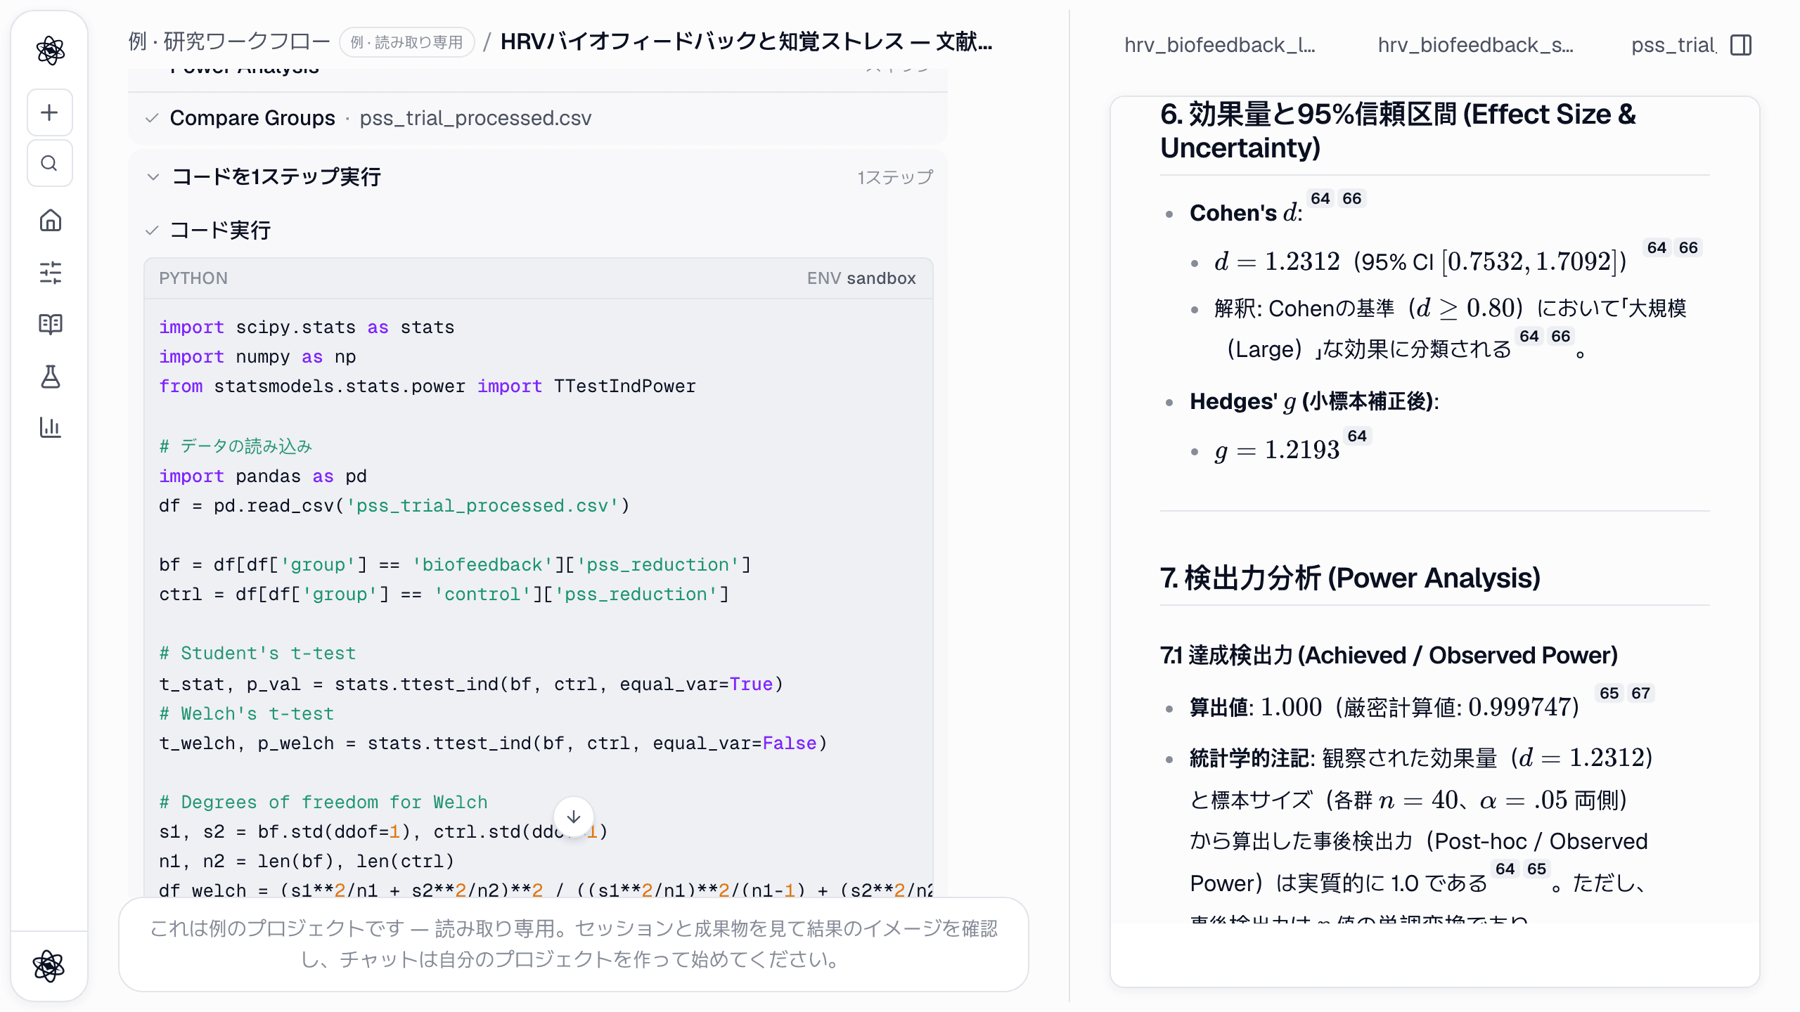Click the read-only chat message box

(x=574, y=945)
